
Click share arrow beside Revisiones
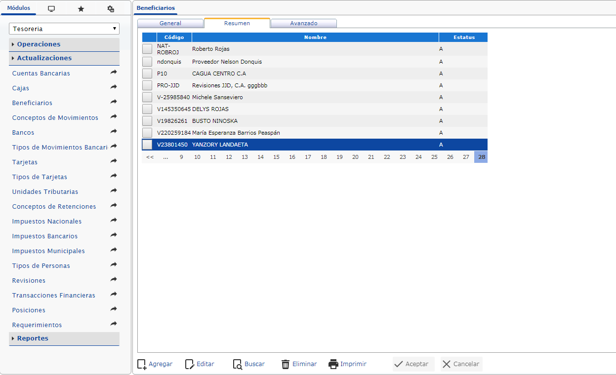pyautogui.click(x=114, y=280)
